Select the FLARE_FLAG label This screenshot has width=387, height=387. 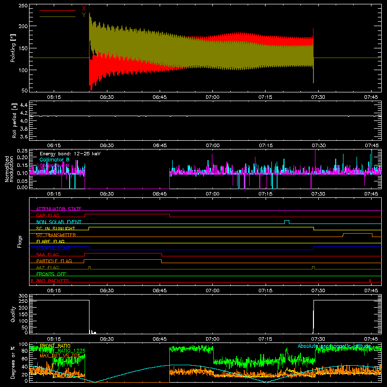pyautogui.click(x=50, y=241)
